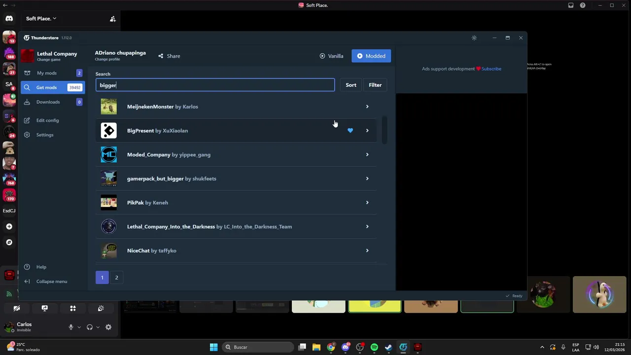Click Carlos user avatar in Discord
631x355 pixels.
(x=9, y=327)
